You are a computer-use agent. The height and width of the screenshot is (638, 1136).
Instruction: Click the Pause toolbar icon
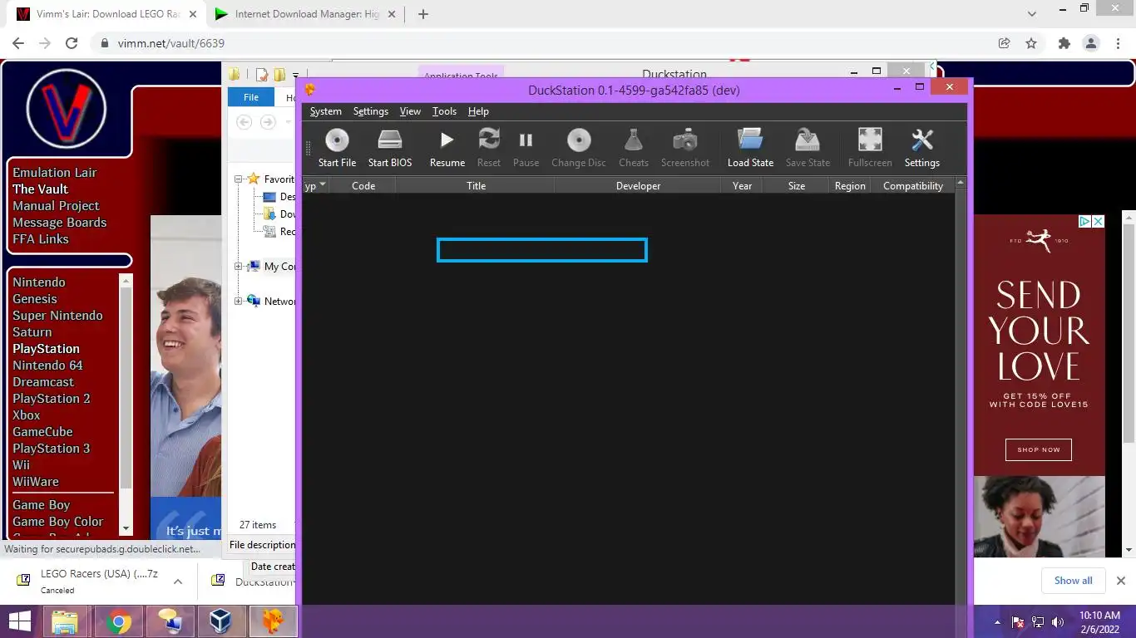click(526, 140)
